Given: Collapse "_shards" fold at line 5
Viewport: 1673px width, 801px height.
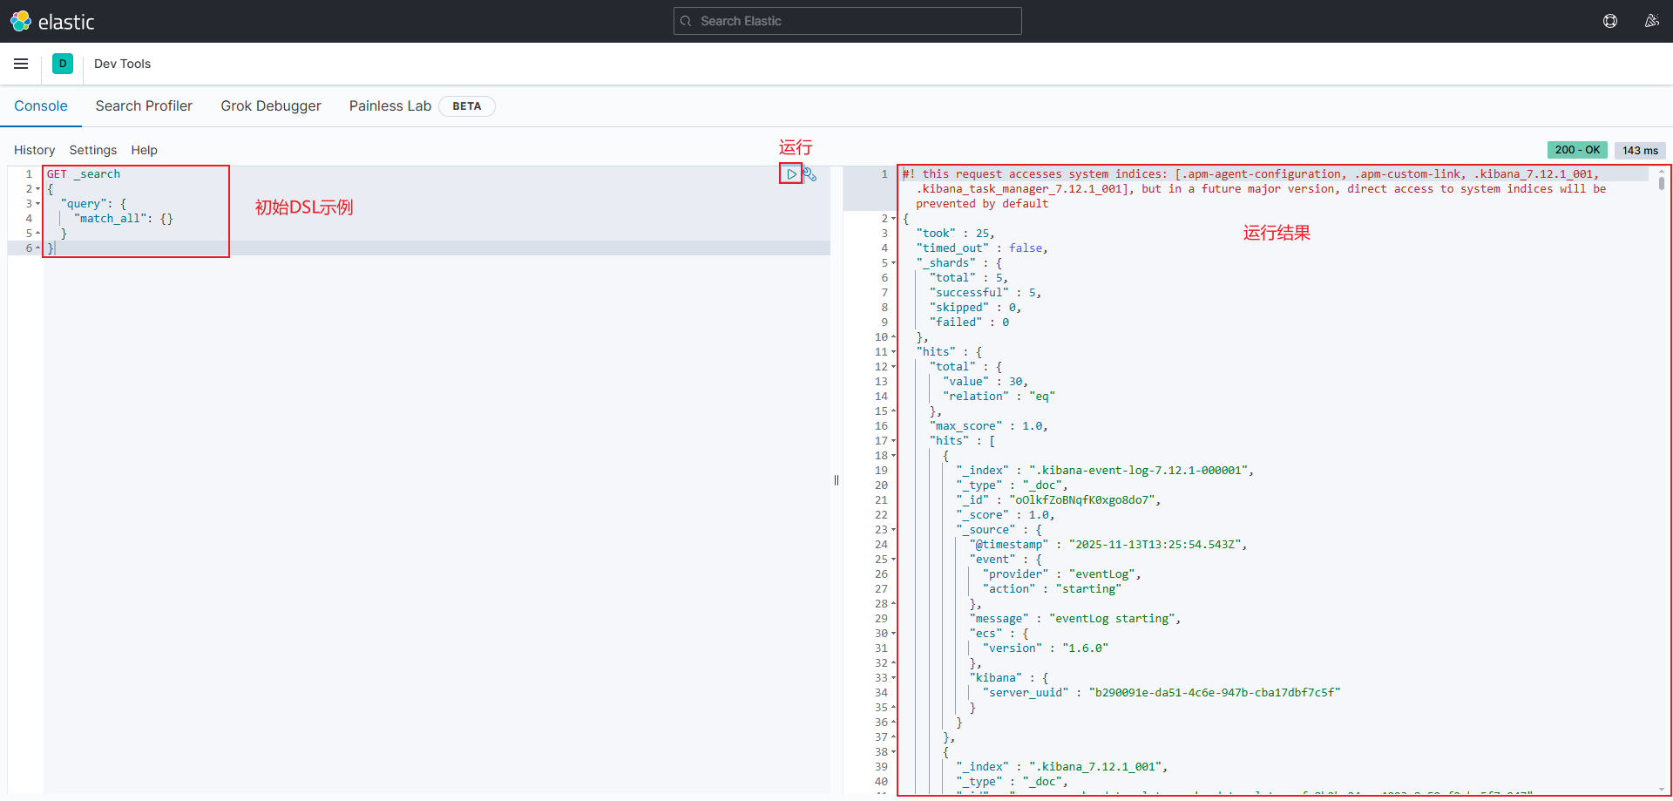Looking at the screenshot, I should [894, 263].
